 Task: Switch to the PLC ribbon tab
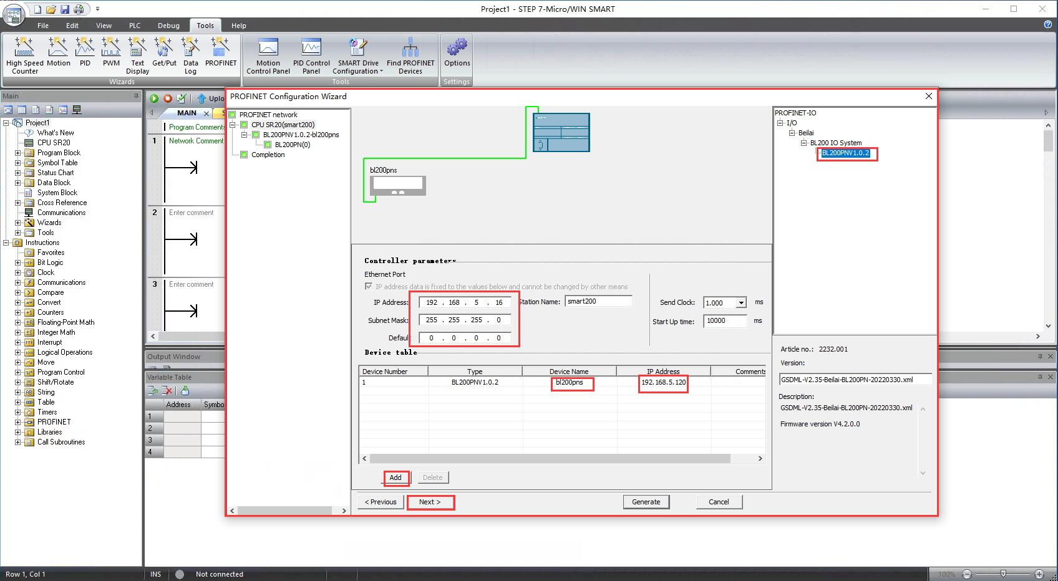135,26
